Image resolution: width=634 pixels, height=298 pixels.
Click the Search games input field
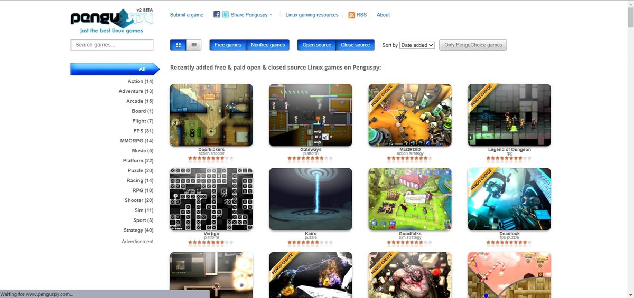[x=112, y=45]
